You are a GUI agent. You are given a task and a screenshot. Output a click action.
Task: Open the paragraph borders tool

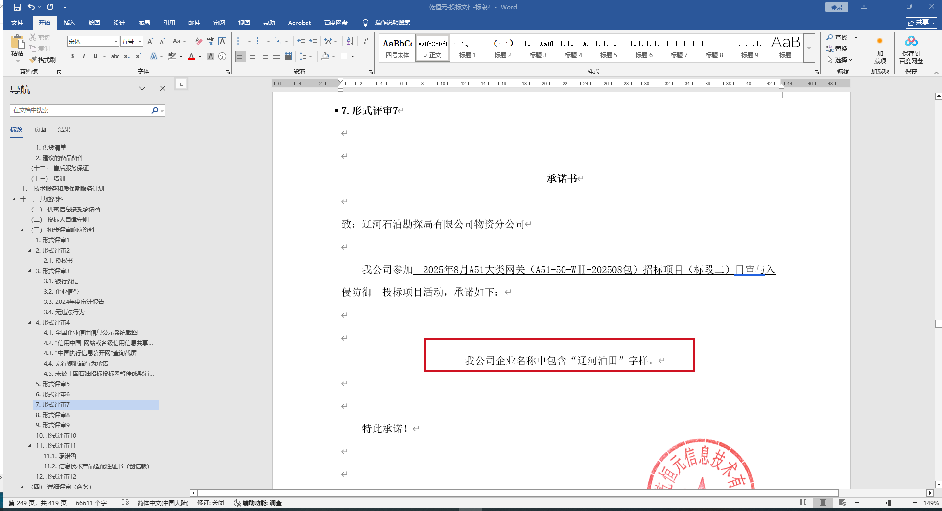[344, 56]
